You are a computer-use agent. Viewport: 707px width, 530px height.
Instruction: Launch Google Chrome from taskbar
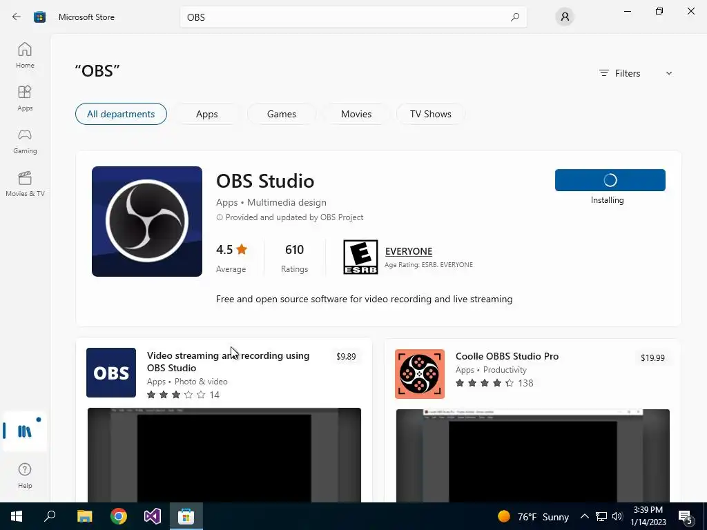click(119, 516)
